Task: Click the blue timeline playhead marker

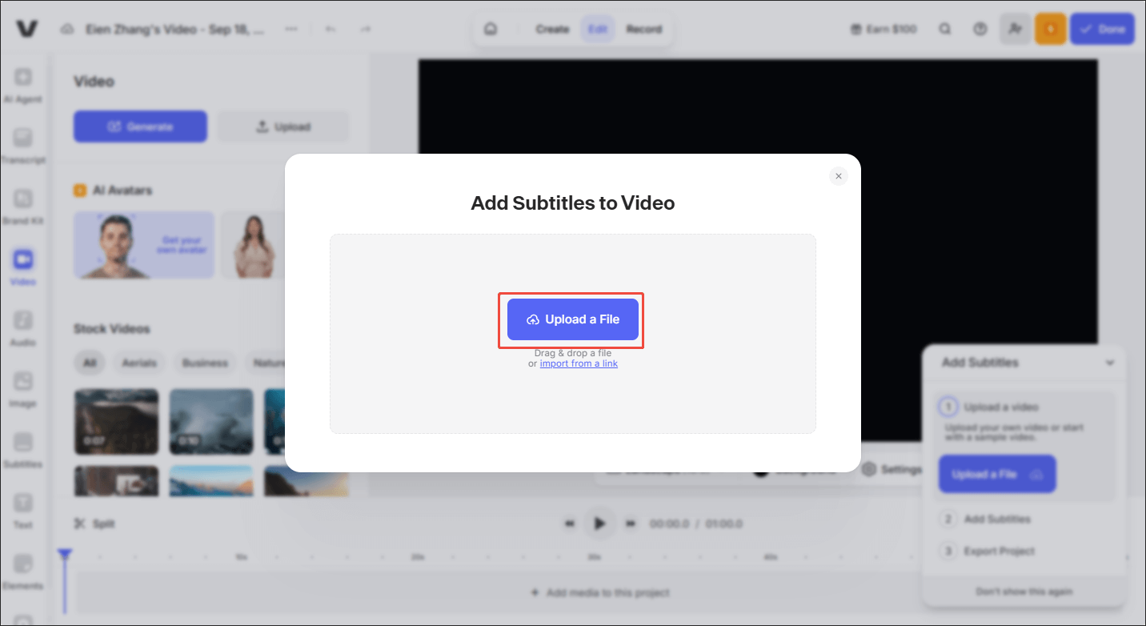Action: point(65,555)
